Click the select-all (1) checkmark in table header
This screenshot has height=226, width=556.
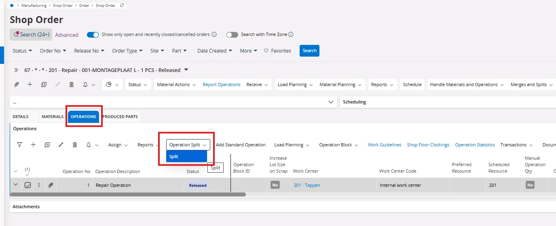27,172
